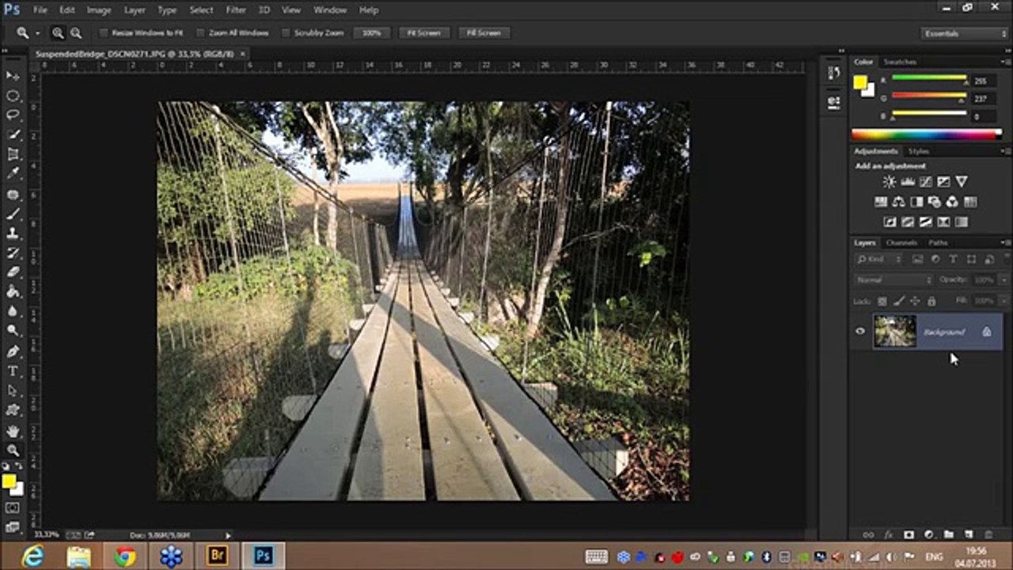The image size is (1013, 570).
Task: Select the Blur tool
Action: [x=13, y=312]
